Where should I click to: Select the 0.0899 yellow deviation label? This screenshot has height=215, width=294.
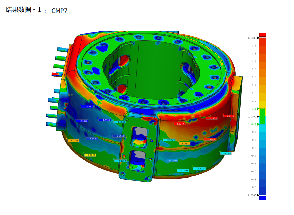tap(90, 155)
